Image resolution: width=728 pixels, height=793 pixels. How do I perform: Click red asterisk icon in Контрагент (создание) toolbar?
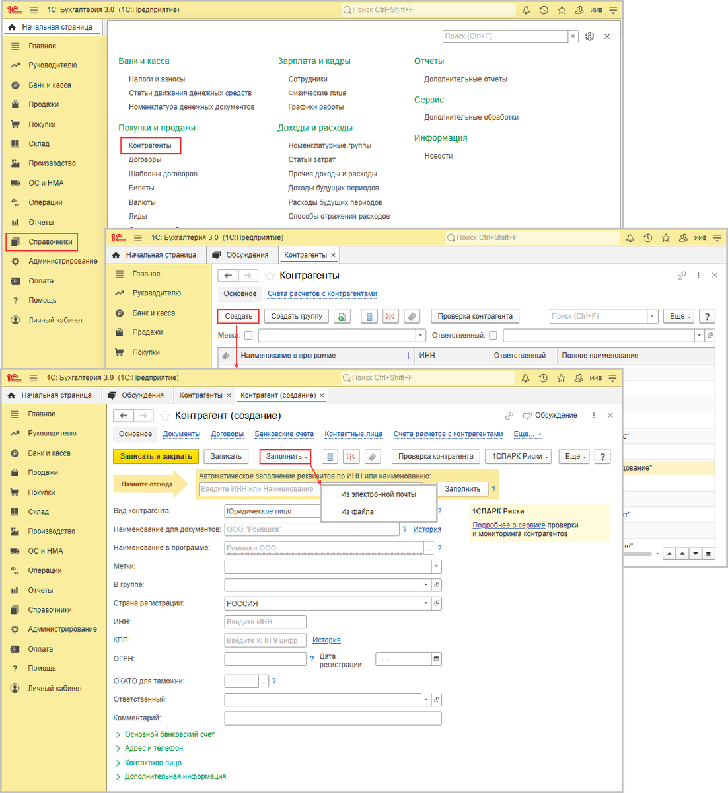coord(351,457)
